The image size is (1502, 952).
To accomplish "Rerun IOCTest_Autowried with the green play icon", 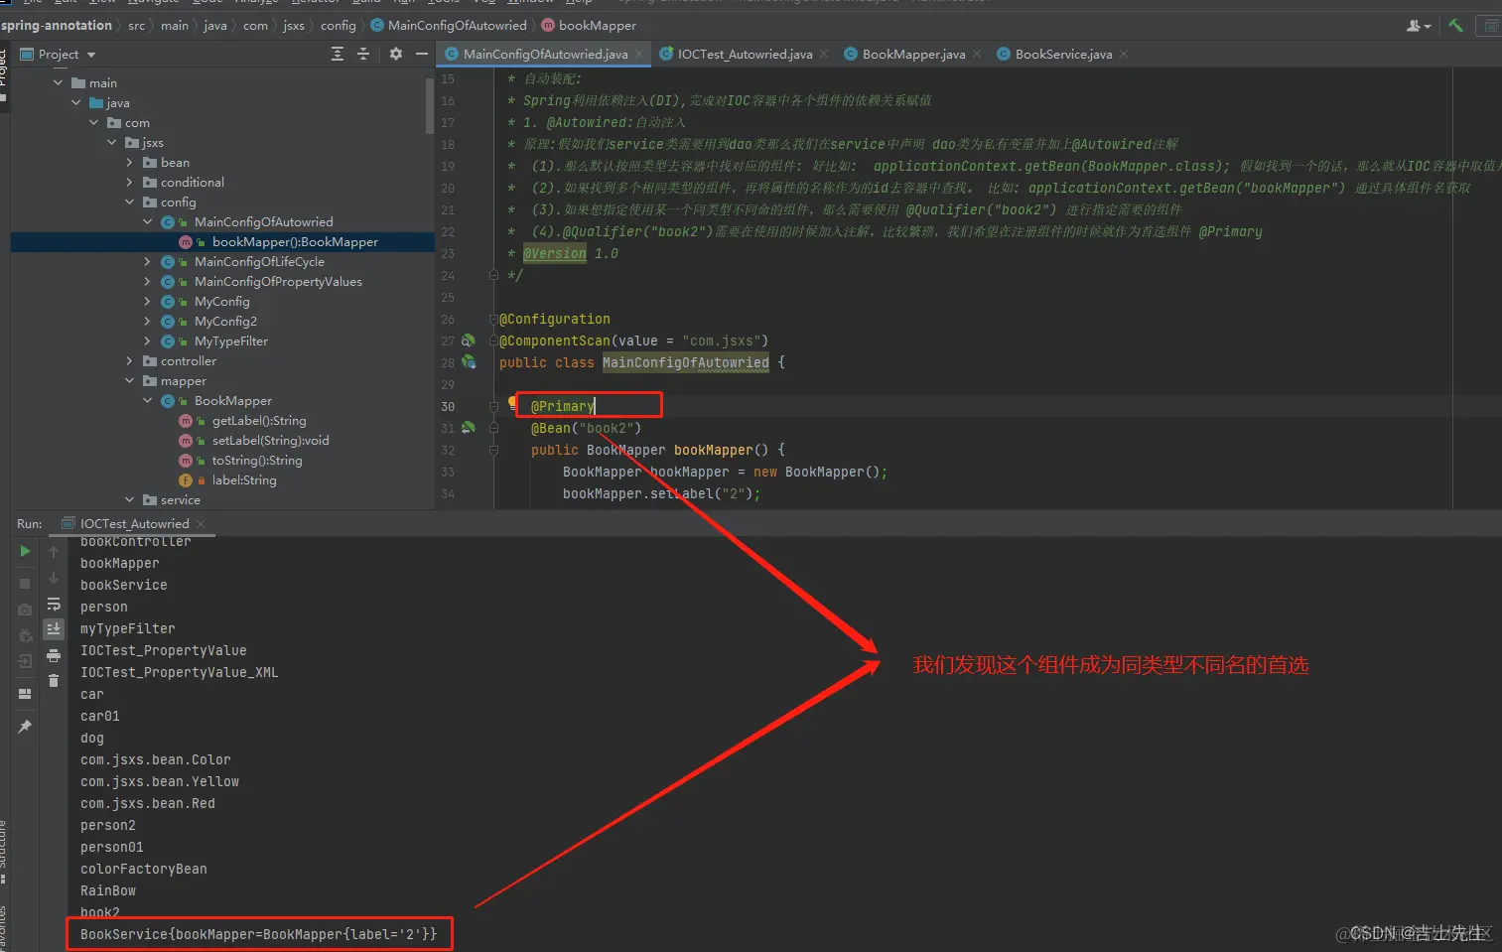I will pos(25,551).
